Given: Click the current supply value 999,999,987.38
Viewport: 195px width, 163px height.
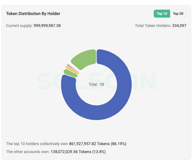Looking at the screenshot, I should (x=47, y=26).
